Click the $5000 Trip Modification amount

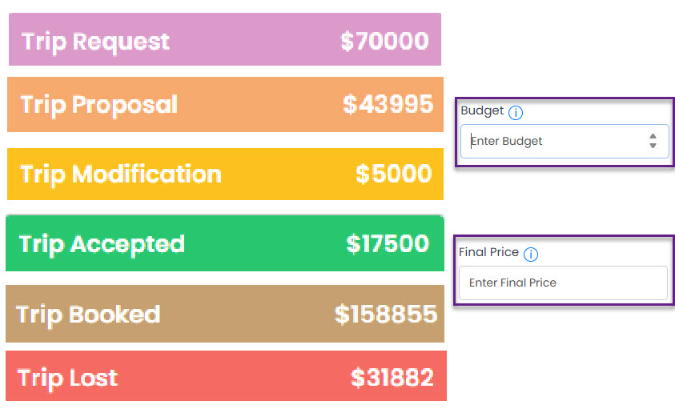point(393,174)
